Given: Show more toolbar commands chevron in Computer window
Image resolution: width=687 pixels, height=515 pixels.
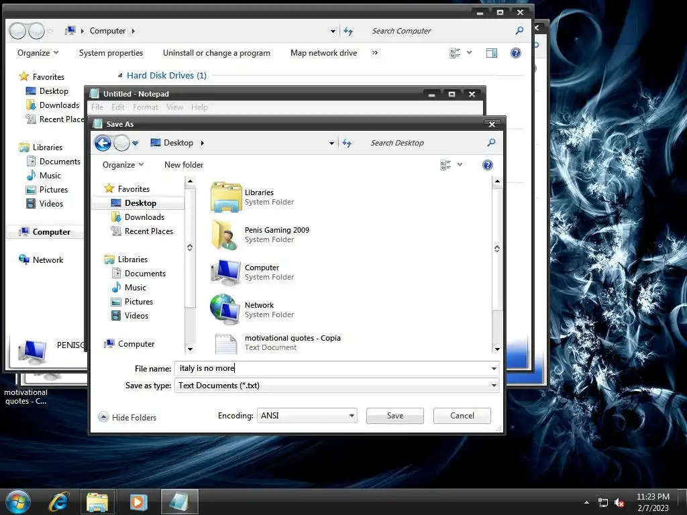Looking at the screenshot, I should 374,53.
